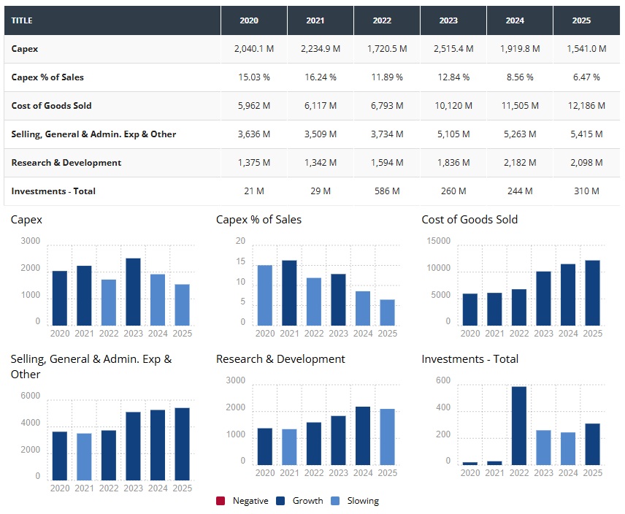Screen dimensions: 625x514
Task: Select the 2025 bar in Cost of Goods Sold chart
Action: (x=593, y=293)
